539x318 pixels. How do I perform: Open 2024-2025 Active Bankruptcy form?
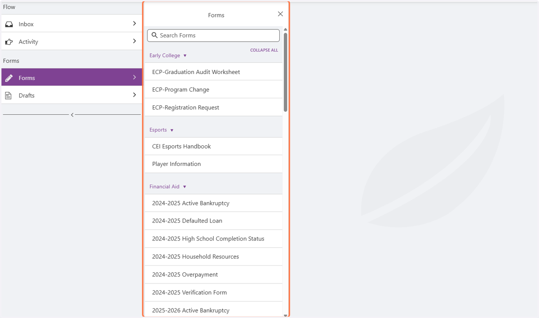214,203
